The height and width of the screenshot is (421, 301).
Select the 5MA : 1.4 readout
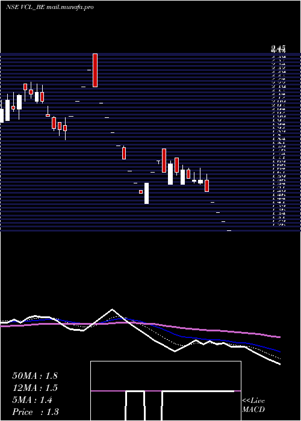tap(33, 400)
